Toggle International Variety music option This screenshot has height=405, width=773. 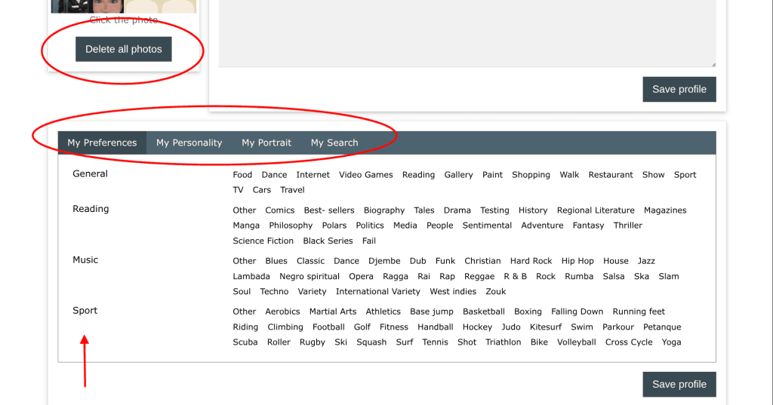click(x=378, y=292)
